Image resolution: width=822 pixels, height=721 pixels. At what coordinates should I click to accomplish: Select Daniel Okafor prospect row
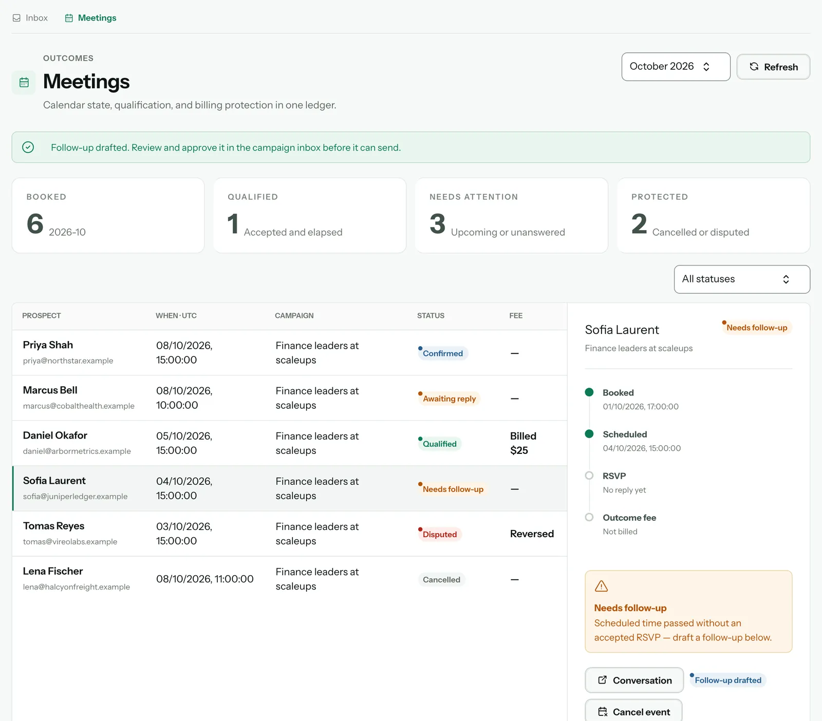coord(289,443)
